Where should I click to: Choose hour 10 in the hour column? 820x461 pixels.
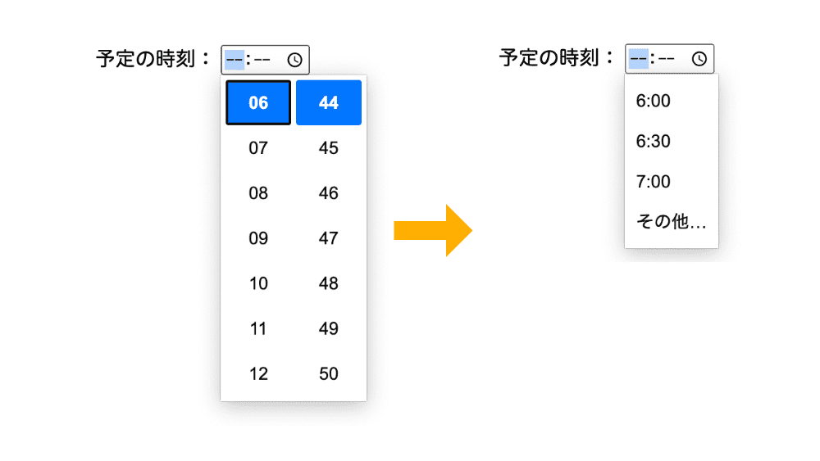click(258, 283)
